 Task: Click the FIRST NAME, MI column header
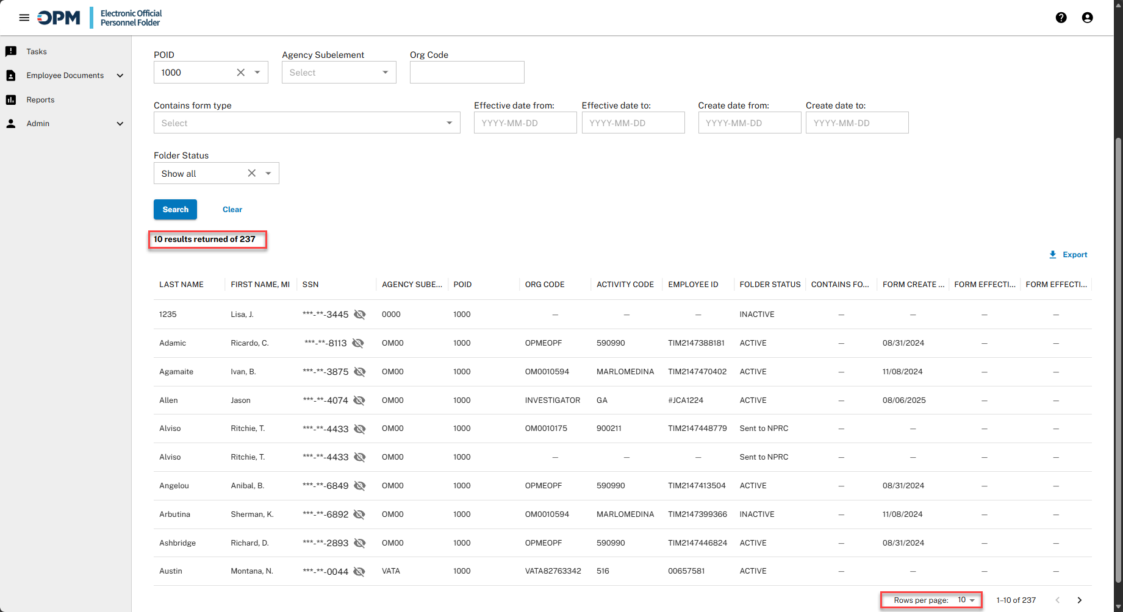coord(260,285)
